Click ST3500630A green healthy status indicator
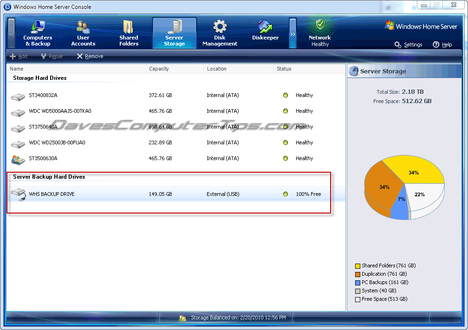 tap(286, 158)
